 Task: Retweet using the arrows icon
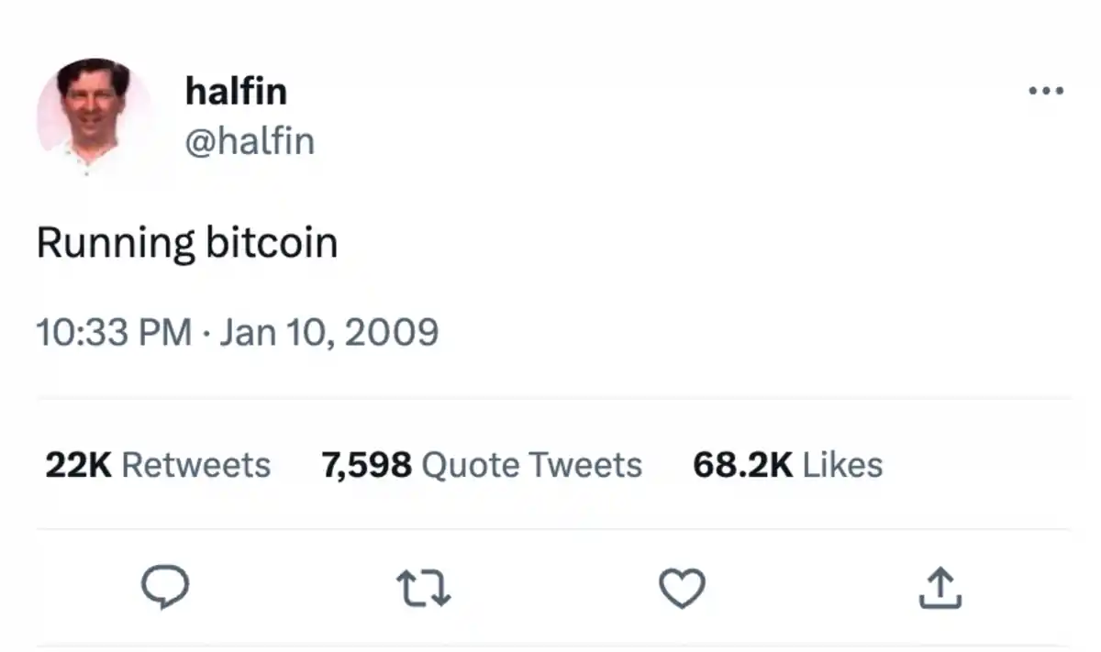click(x=423, y=588)
